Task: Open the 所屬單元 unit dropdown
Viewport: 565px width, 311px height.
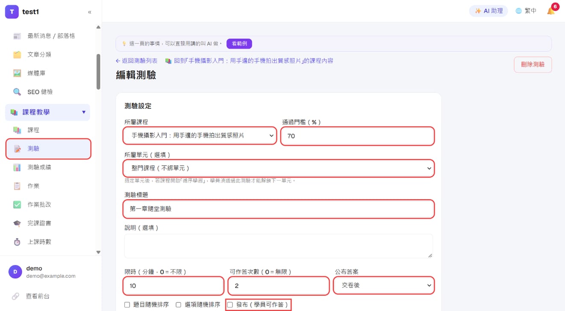Action: pos(279,168)
